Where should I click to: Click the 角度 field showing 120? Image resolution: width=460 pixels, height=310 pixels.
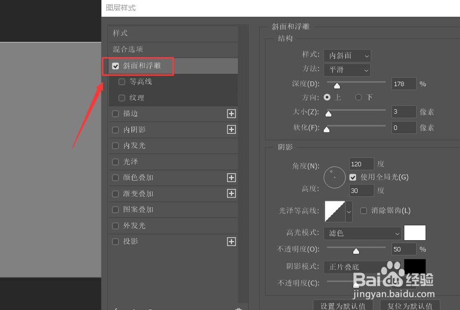point(361,164)
